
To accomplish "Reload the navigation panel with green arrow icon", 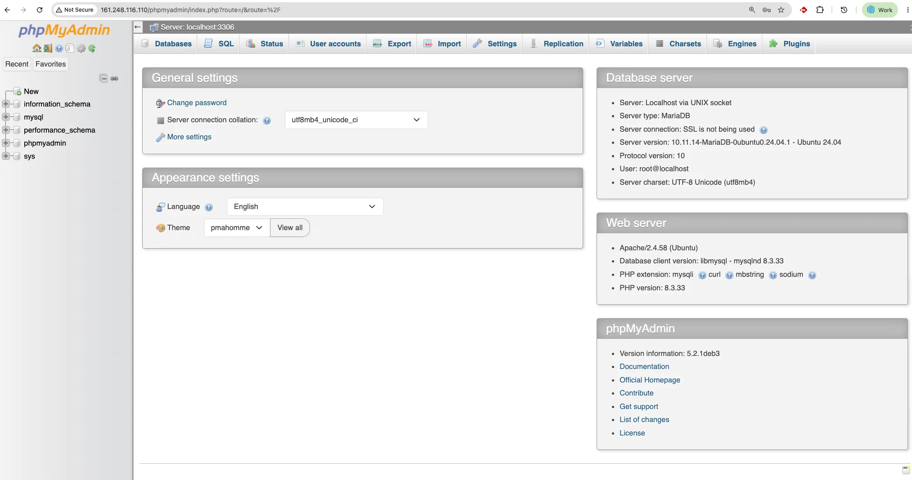I will point(92,48).
